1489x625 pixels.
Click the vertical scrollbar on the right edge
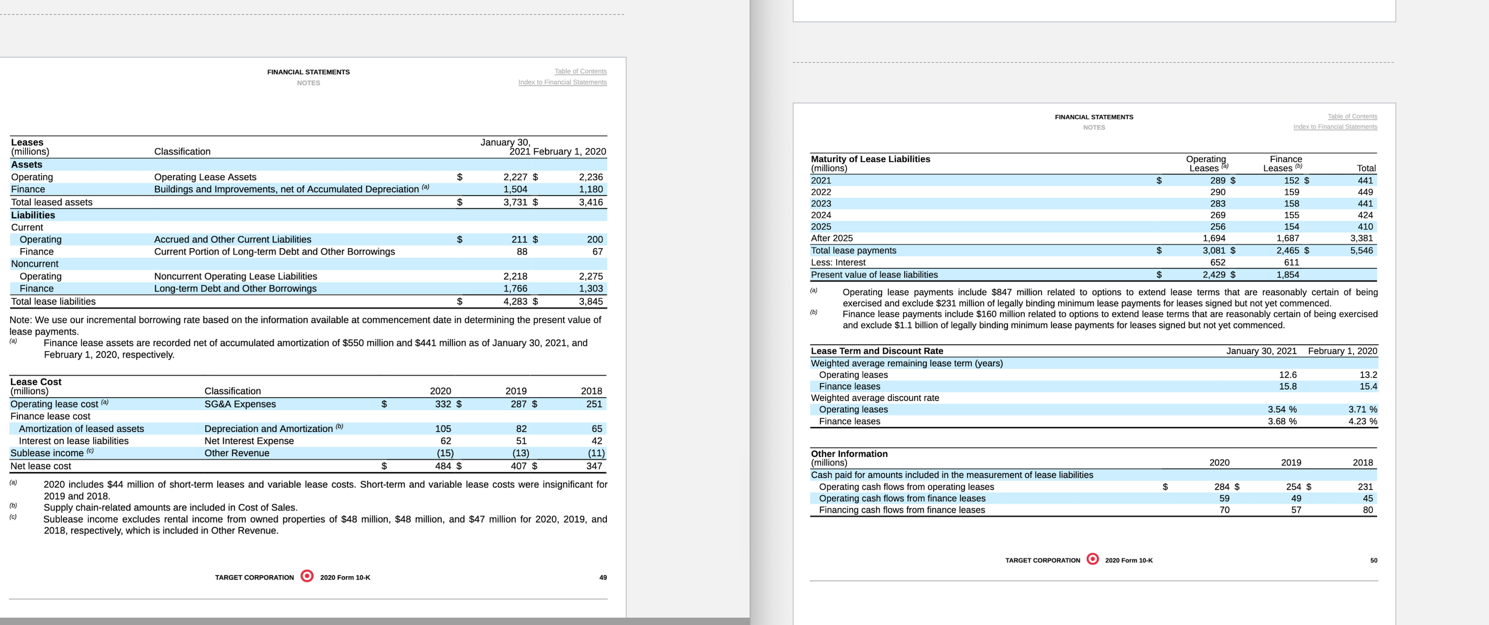pyautogui.click(x=1485, y=312)
